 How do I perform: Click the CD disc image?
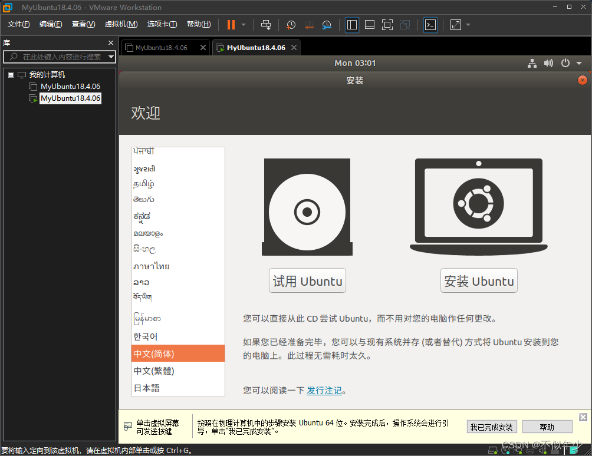tap(307, 207)
